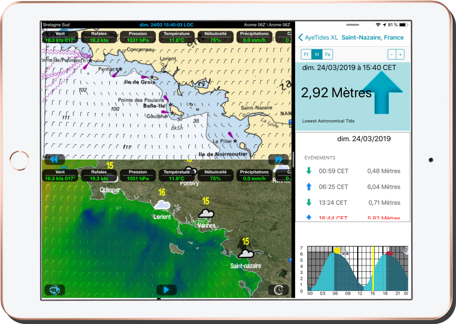Switch tide units to Ft

(x=306, y=54)
